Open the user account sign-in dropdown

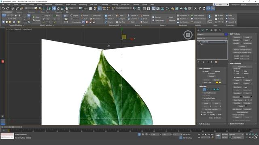(x=221, y=4)
